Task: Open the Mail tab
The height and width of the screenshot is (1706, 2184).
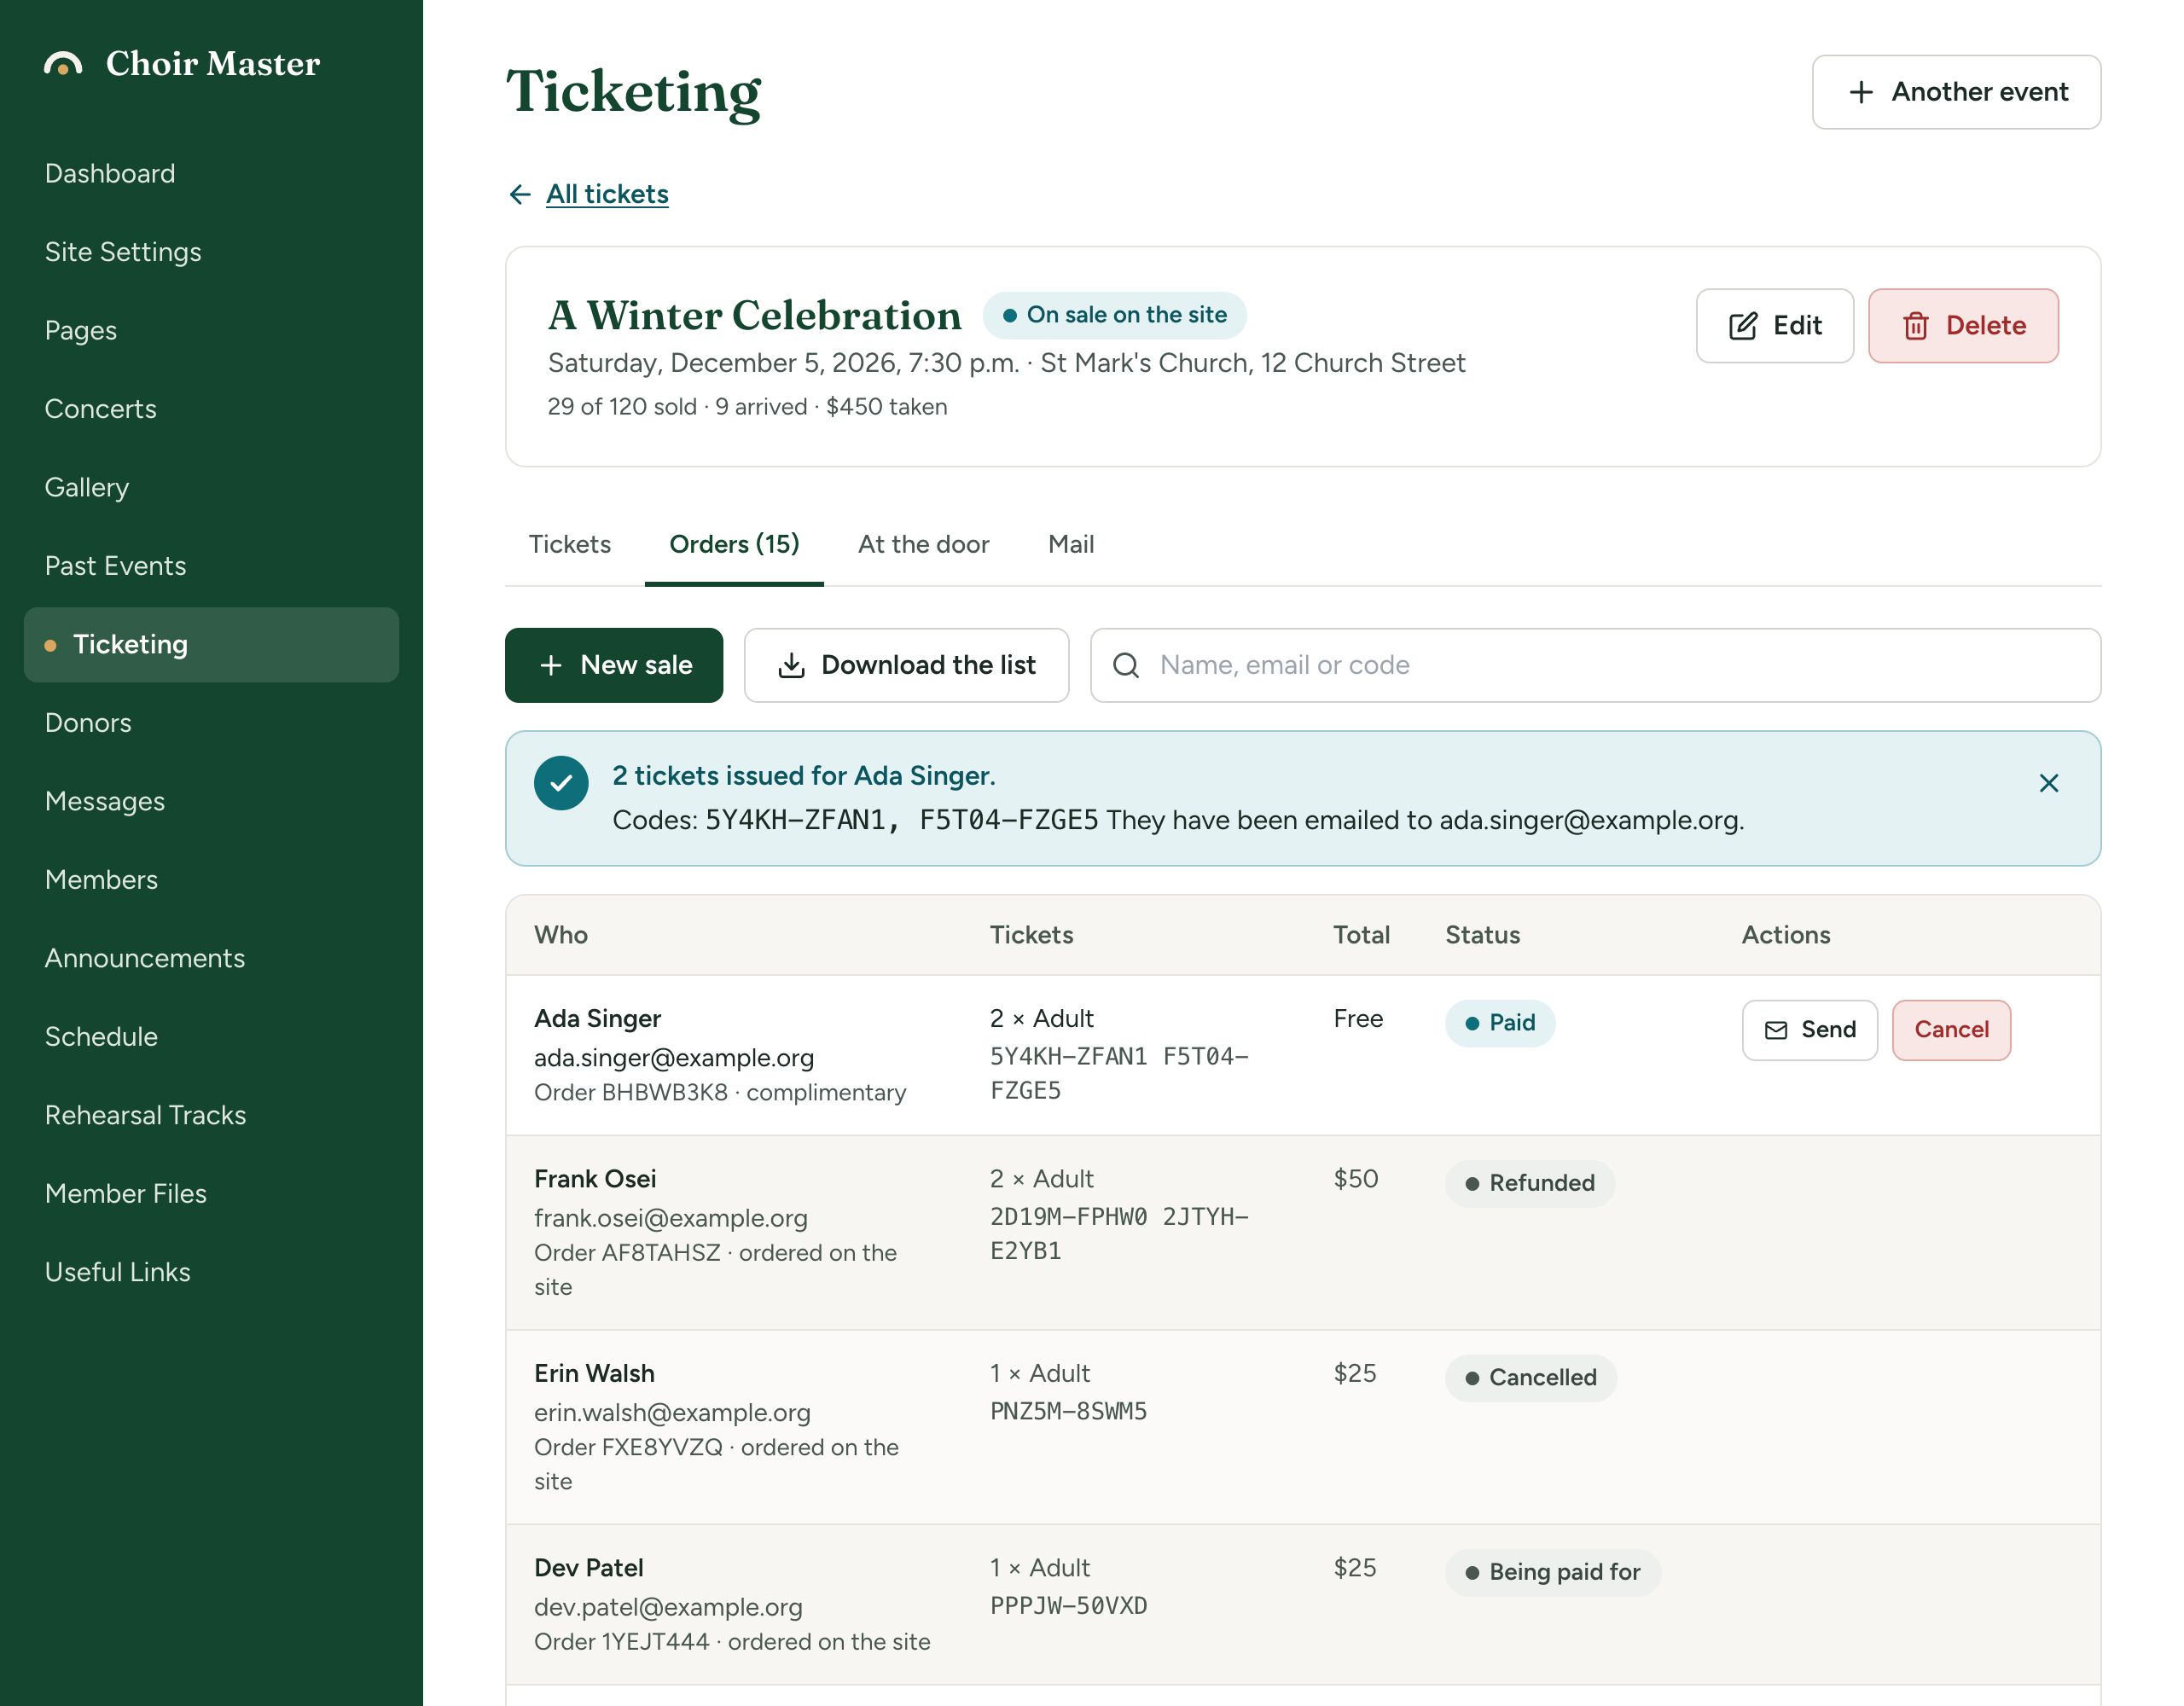Action: click(1071, 545)
